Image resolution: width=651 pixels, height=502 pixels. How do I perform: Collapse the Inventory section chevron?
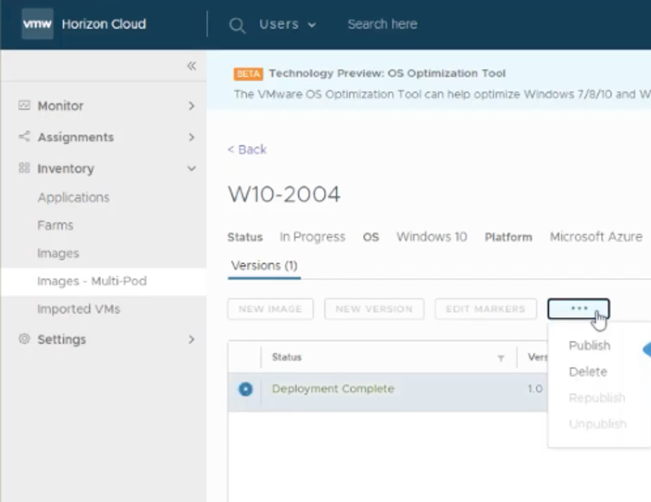pos(192,169)
